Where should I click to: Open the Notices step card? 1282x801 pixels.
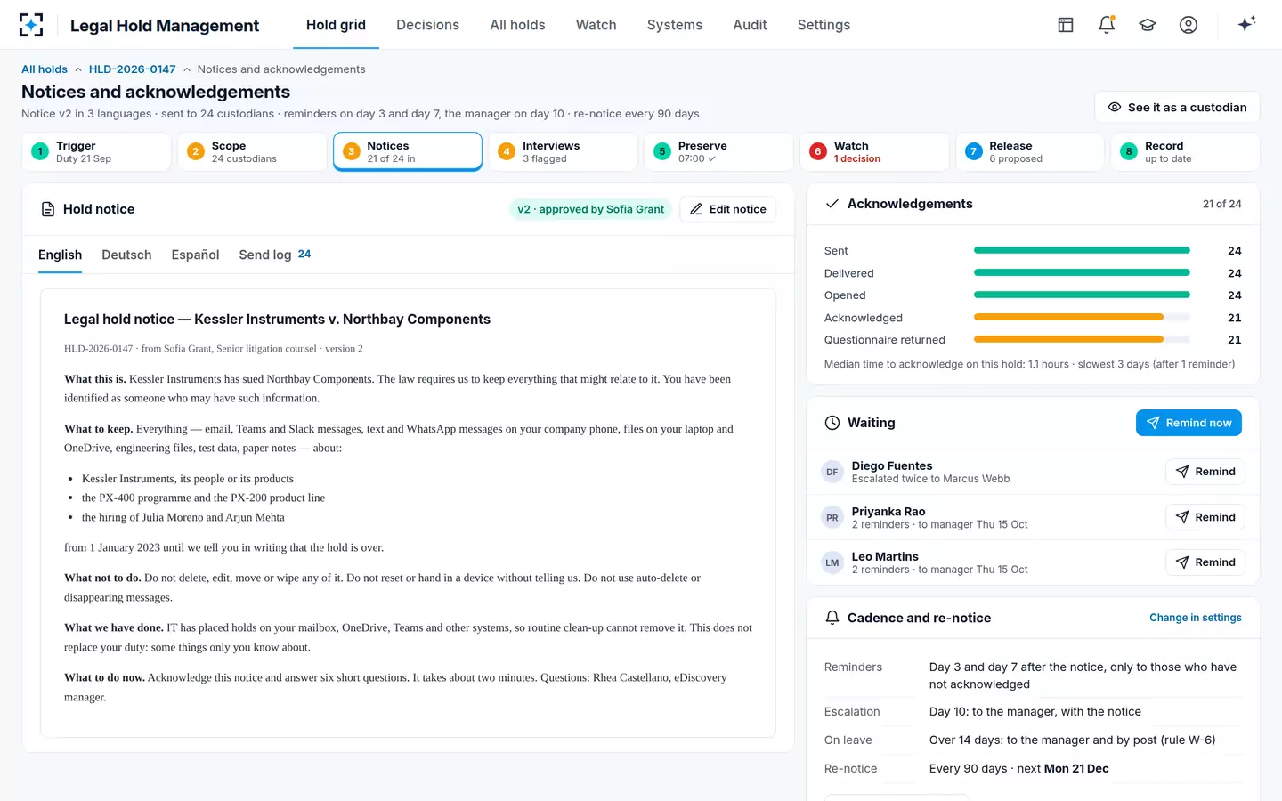tap(408, 151)
